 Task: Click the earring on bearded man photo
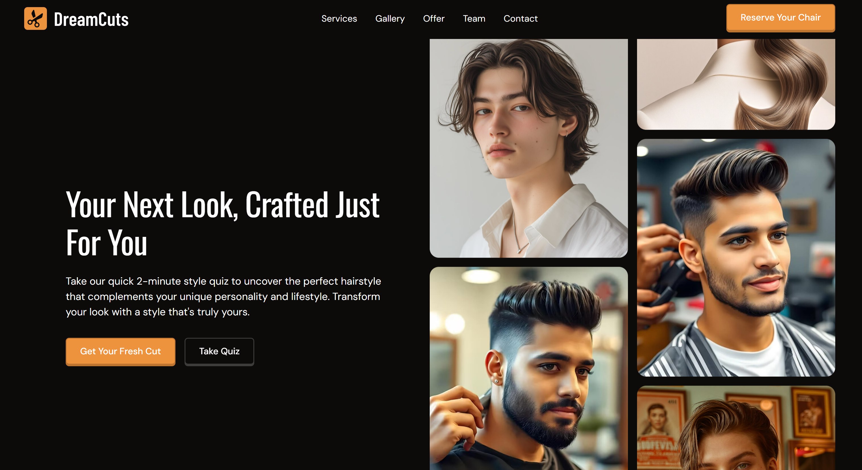click(496, 381)
